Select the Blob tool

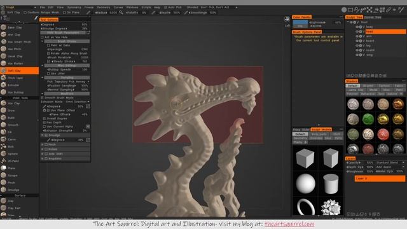[x=20, y=146]
